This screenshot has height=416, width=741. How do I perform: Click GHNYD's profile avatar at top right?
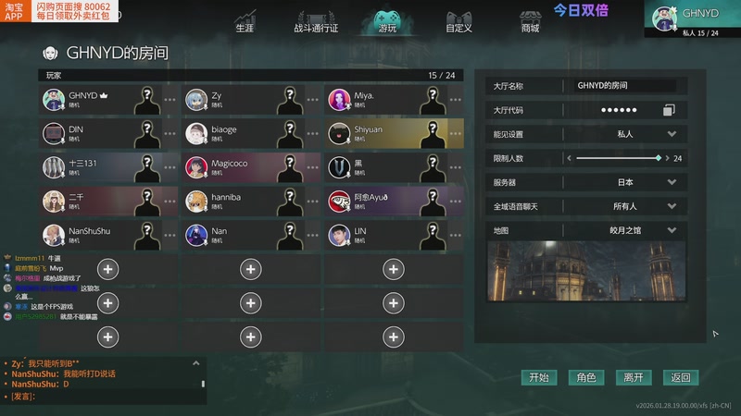(x=664, y=18)
